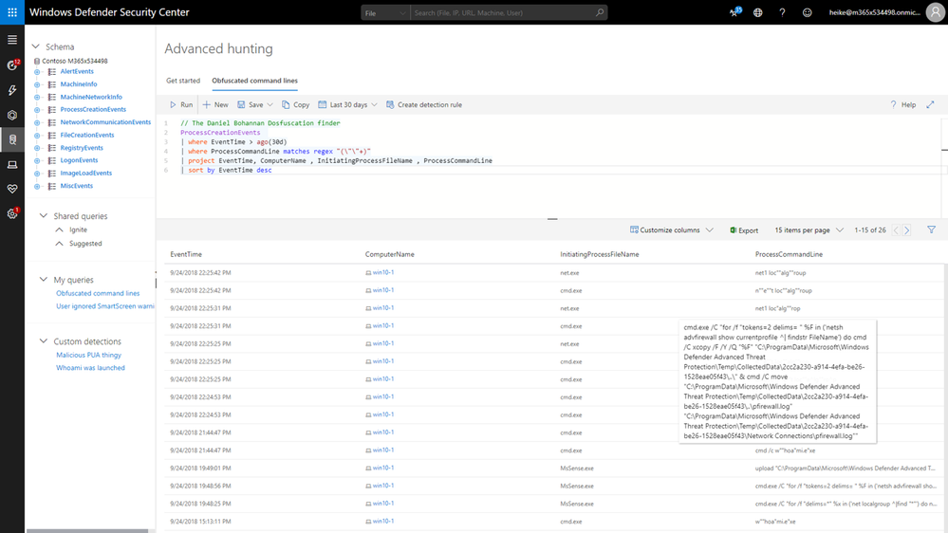Create a New query
Viewport: 948px width, 533px height.
coord(215,104)
